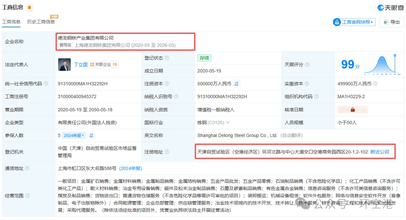Viewport: 406px width, 220px height.
Task: Click help icon next to 注册资本
Action: (x=167, y=84)
